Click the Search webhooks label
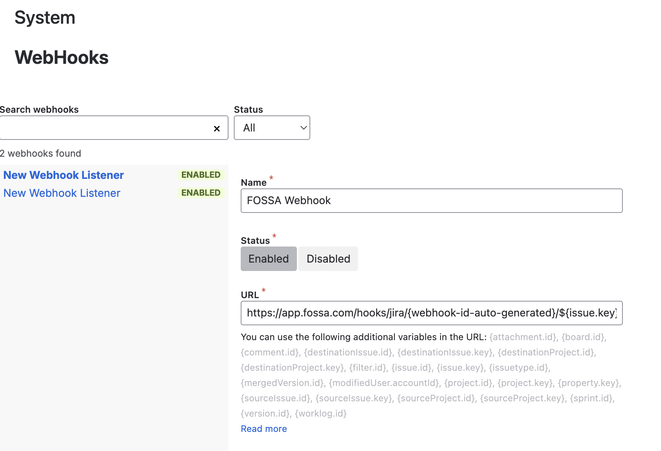The width and height of the screenshot is (661, 451). coord(39,110)
